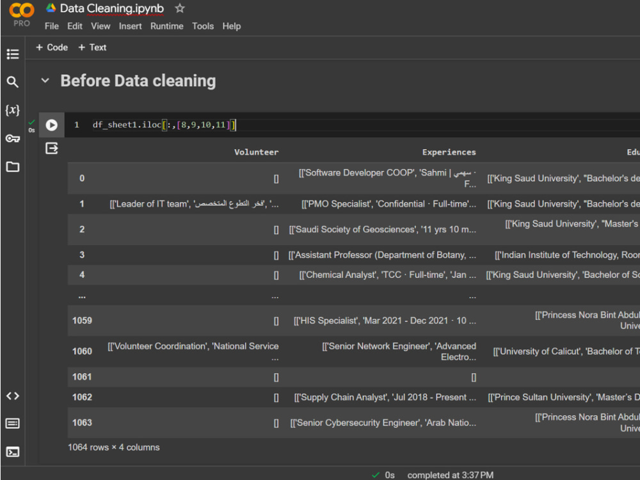Click the green execution checkmark by cell

tap(31, 122)
